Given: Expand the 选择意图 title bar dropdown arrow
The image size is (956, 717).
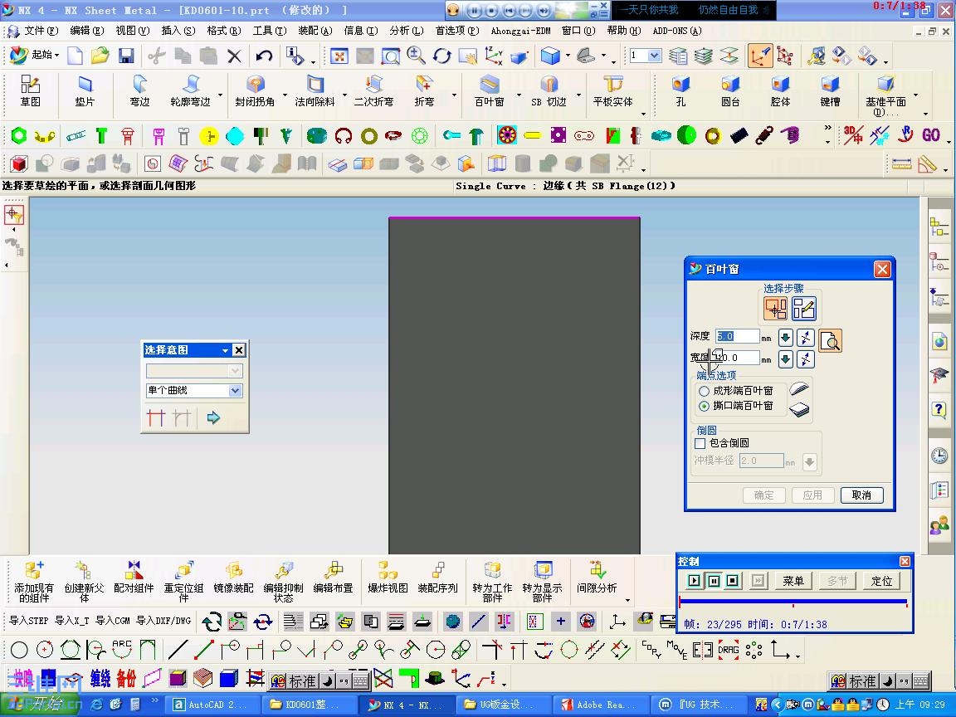Looking at the screenshot, I should pyautogui.click(x=225, y=350).
